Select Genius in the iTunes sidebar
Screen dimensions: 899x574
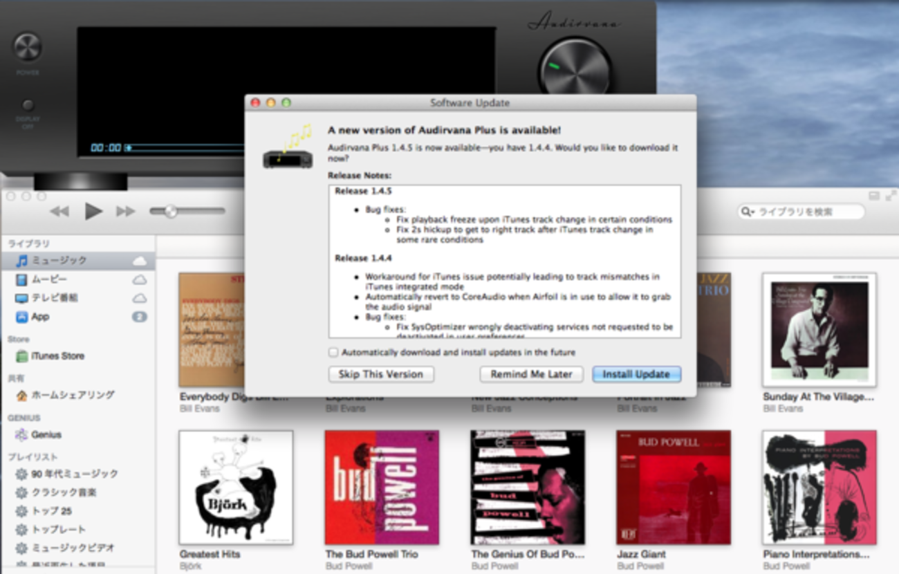click(77, 435)
